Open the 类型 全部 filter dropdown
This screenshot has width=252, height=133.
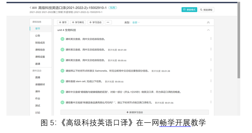[136, 23]
